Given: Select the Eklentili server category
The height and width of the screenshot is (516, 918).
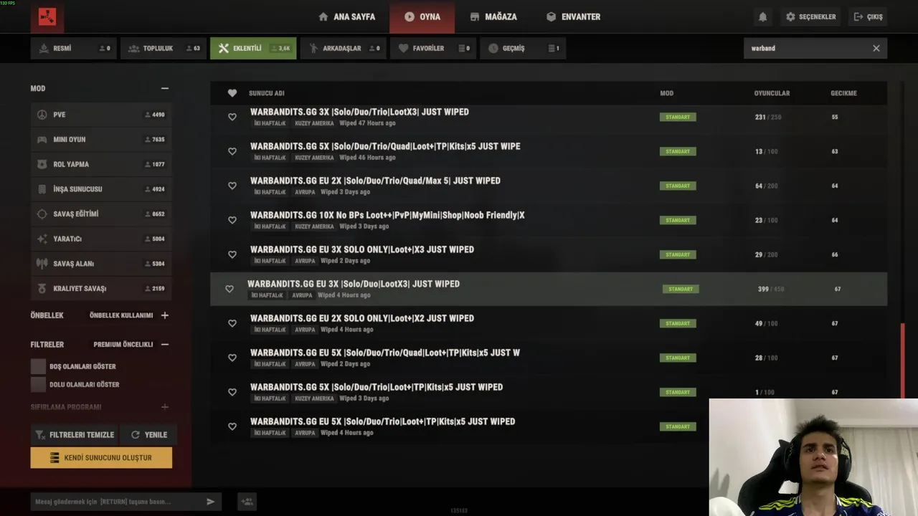Looking at the screenshot, I should (253, 48).
